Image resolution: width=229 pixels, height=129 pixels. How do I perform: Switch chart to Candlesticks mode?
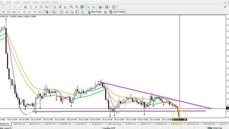pyautogui.click(x=60, y=7)
